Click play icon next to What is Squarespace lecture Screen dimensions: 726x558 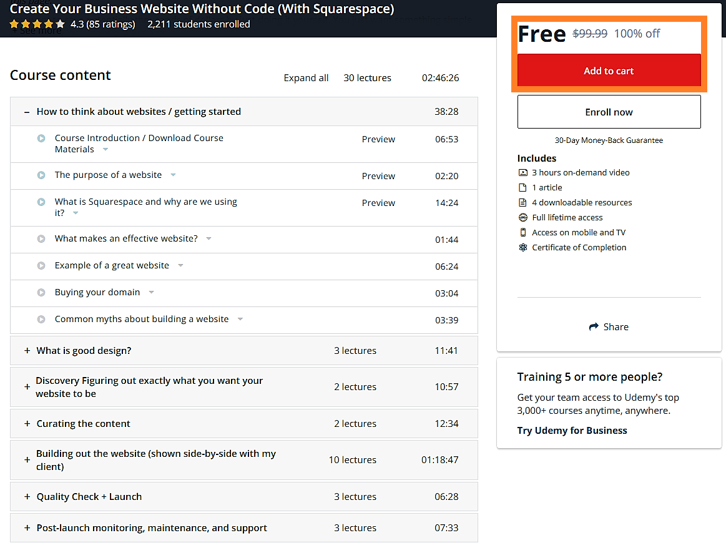(x=41, y=202)
